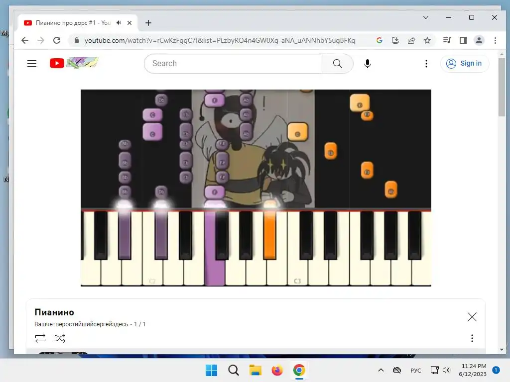Open volume tray icon
Viewport: 510px width, 382px height.
(446, 370)
